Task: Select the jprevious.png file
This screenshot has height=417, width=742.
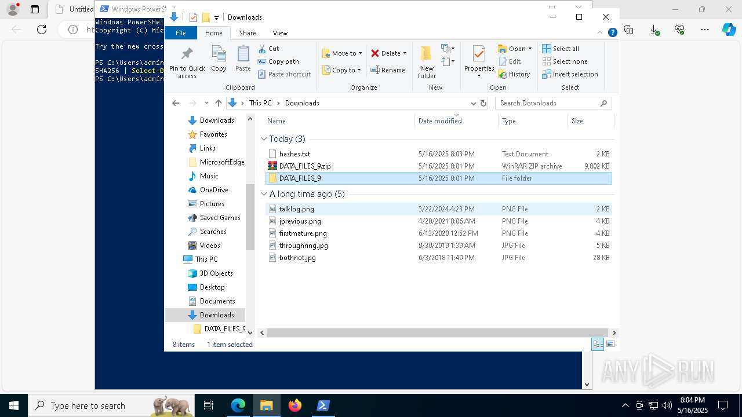Action: (x=439, y=221)
